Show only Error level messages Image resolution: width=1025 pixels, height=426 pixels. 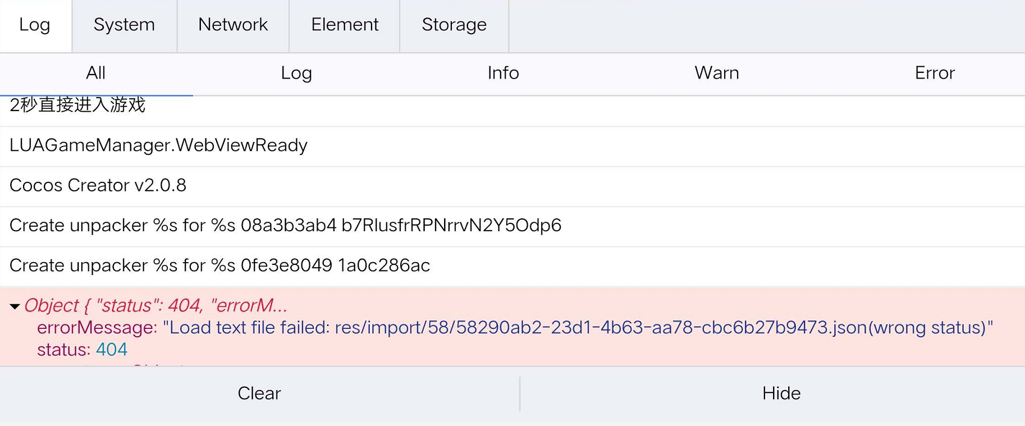(x=935, y=74)
